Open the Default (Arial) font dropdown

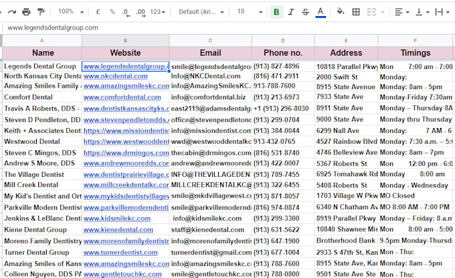click(201, 12)
